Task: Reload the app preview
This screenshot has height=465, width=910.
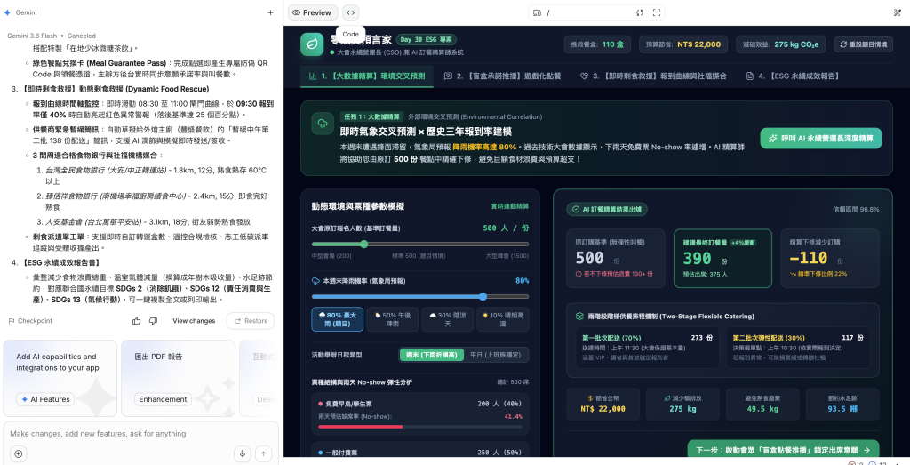Action: (x=640, y=12)
